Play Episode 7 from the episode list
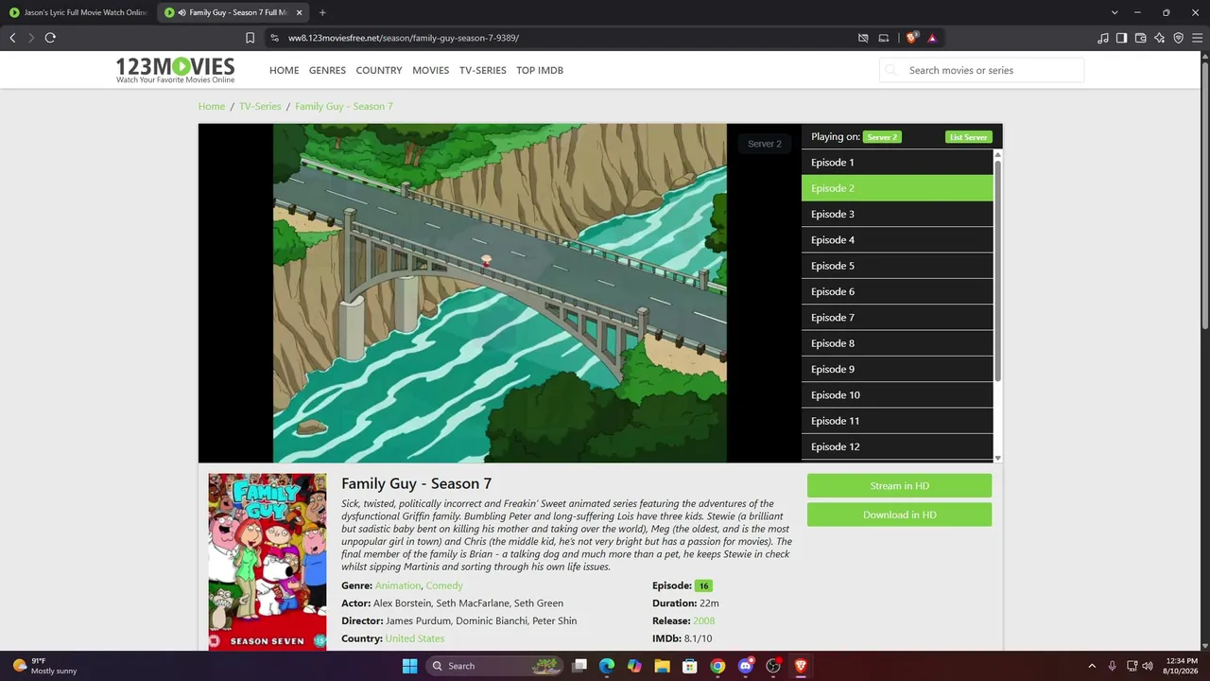 pyautogui.click(x=897, y=318)
